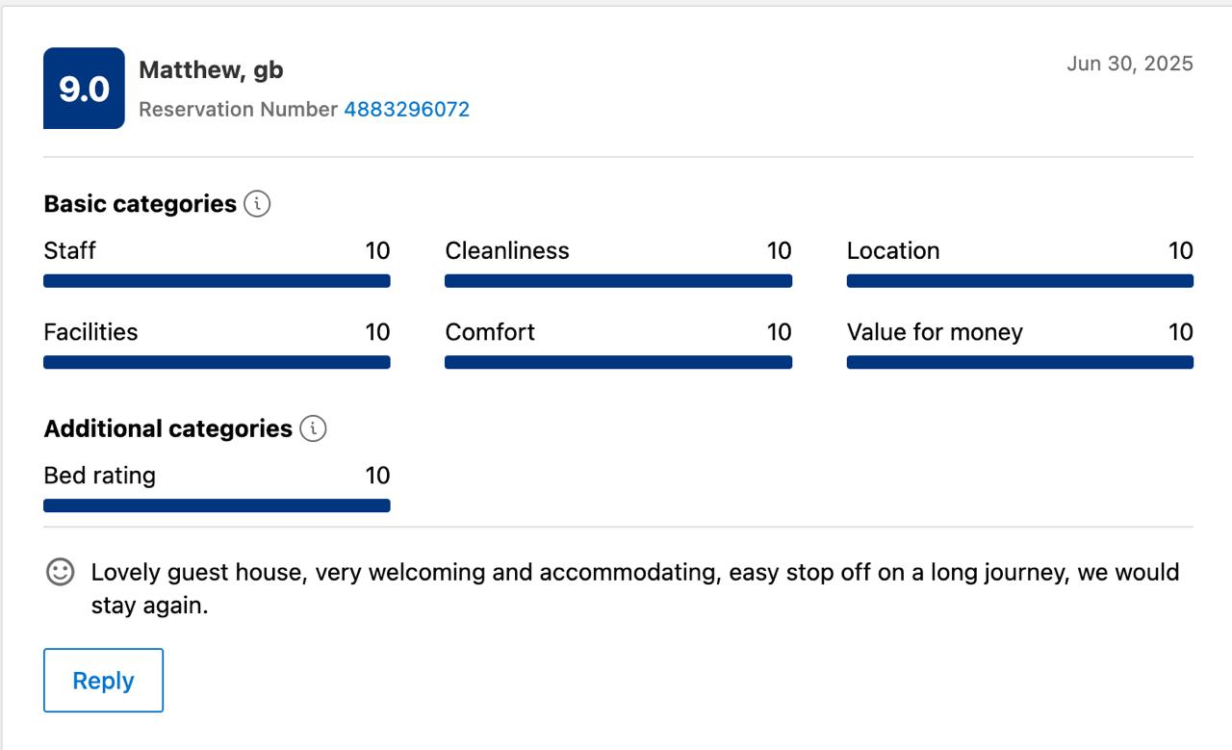Click the Additional categories info icon

[x=313, y=428]
